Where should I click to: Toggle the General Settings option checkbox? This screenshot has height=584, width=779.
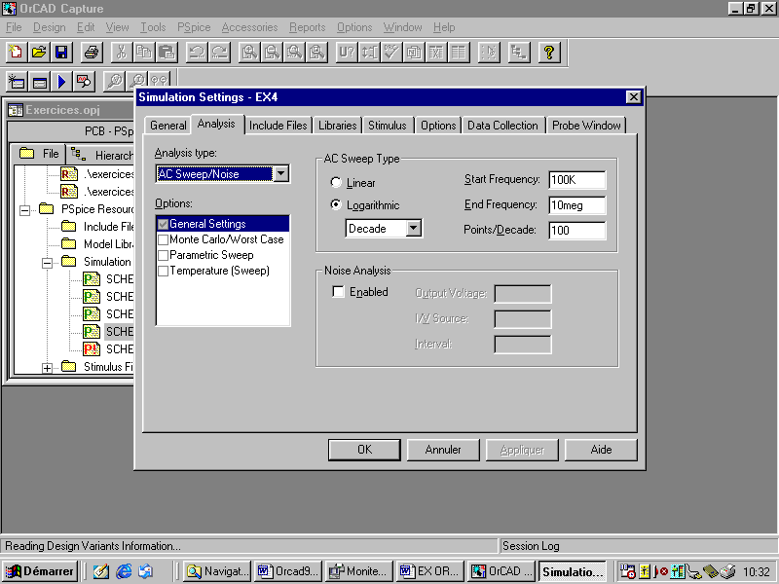163,224
